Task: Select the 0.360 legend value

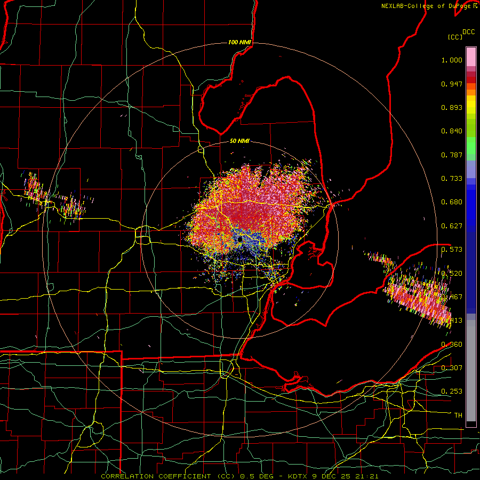Action: coord(452,345)
